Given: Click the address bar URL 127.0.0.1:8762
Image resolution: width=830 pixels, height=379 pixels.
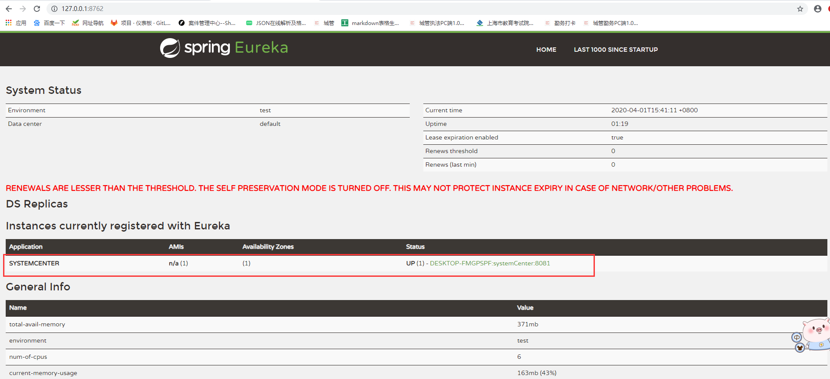Looking at the screenshot, I should 82,9.
